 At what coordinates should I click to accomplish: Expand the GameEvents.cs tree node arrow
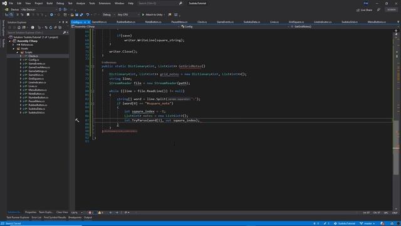click(x=21, y=63)
